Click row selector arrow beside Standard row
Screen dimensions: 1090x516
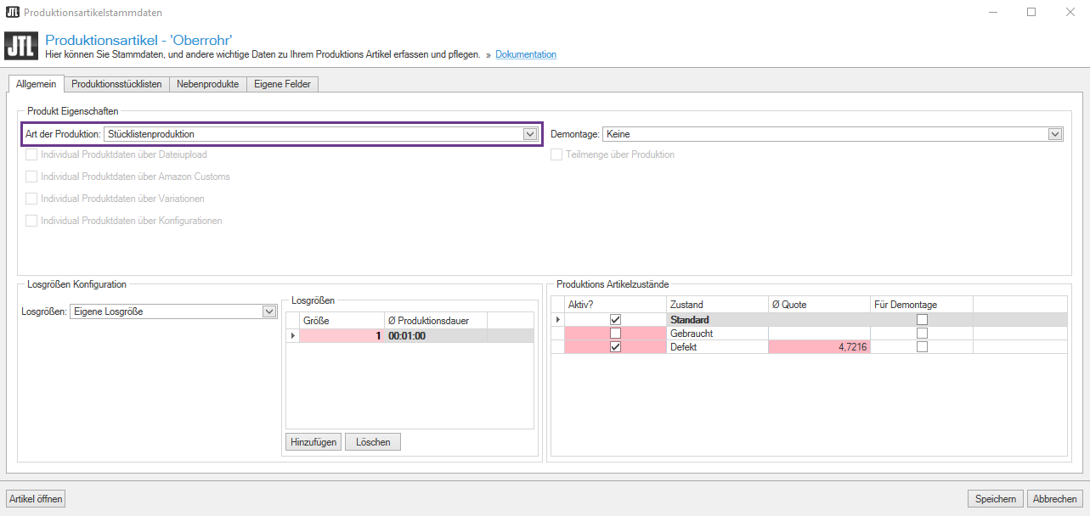(x=558, y=320)
